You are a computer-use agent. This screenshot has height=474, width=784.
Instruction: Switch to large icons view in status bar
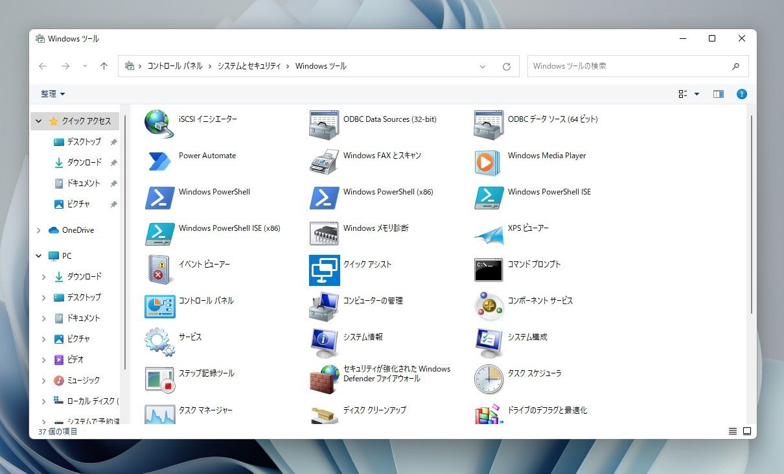pyautogui.click(x=747, y=431)
